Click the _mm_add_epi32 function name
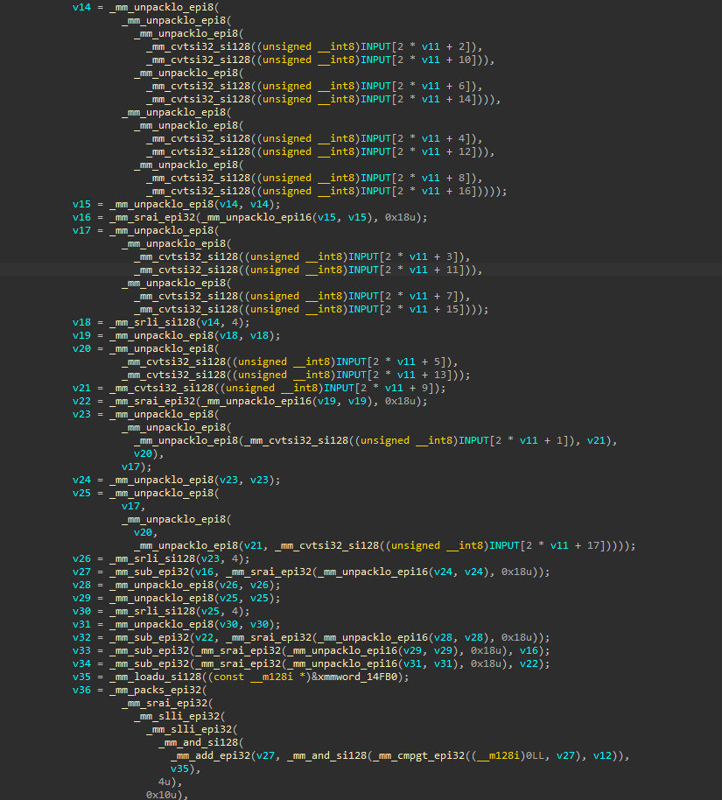The width and height of the screenshot is (722, 800). pyautogui.click(x=210, y=755)
